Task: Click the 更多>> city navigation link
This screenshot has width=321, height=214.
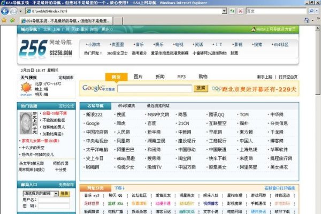Action: [107, 29]
